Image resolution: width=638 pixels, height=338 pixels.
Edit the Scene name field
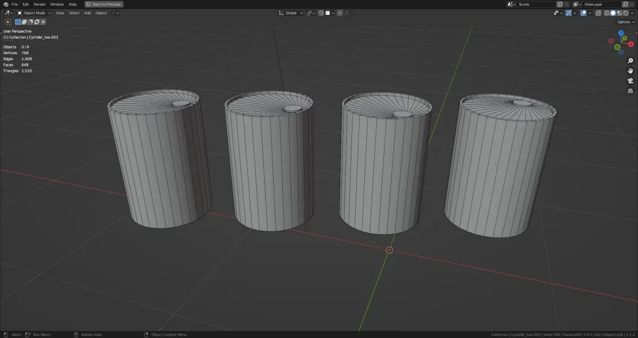point(536,4)
